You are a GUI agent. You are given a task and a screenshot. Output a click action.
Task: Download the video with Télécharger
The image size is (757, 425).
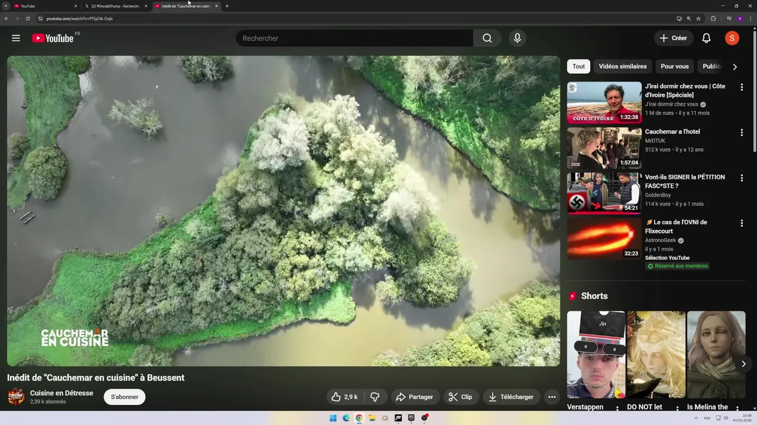coord(511,397)
